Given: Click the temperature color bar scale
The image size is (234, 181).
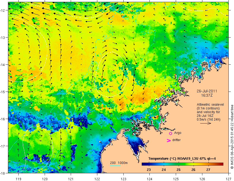Looking at the screenshot, I should pyautogui.click(x=182, y=164).
